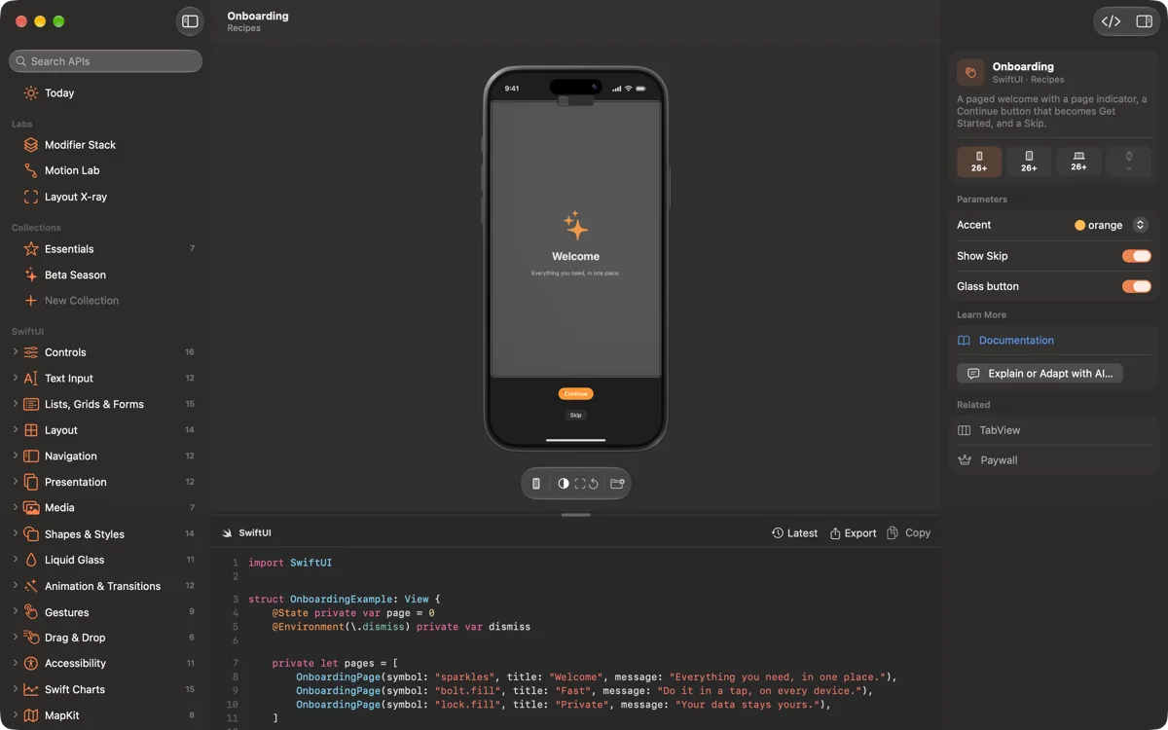Click the Lists, Grids & Forms icon
1168x730 pixels.
coord(31,404)
